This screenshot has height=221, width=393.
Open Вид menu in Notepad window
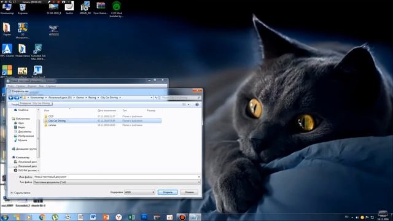coord(41,86)
